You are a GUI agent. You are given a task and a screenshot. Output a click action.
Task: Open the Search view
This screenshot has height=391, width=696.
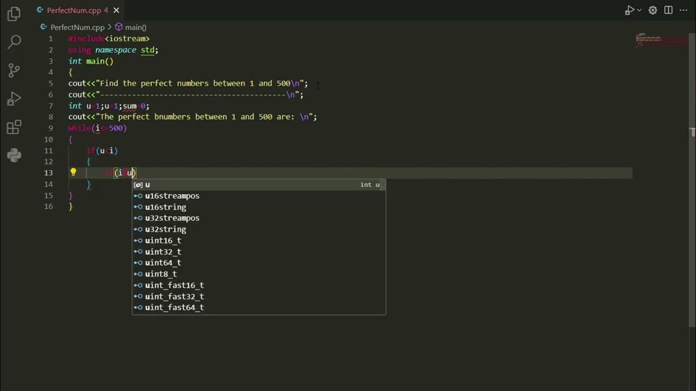coord(14,41)
